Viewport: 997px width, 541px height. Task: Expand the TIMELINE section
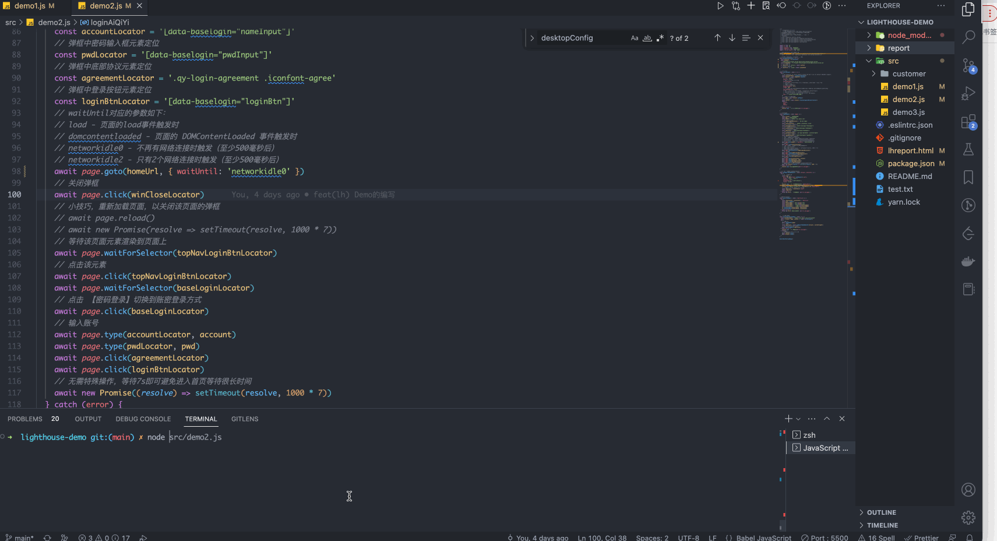[882, 525]
